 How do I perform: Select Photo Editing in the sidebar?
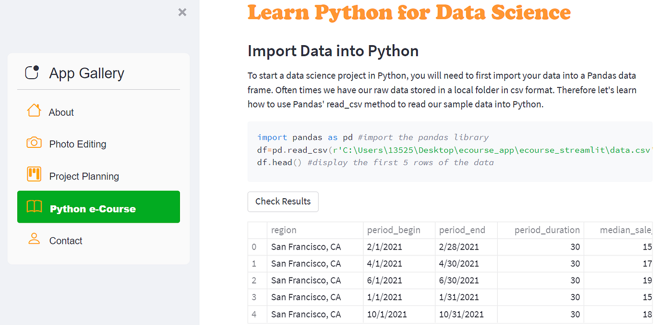[78, 144]
